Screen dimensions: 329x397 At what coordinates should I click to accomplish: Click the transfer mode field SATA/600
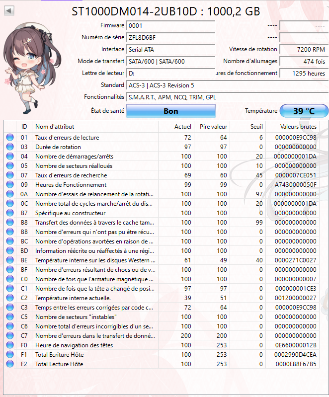tap(171, 61)
